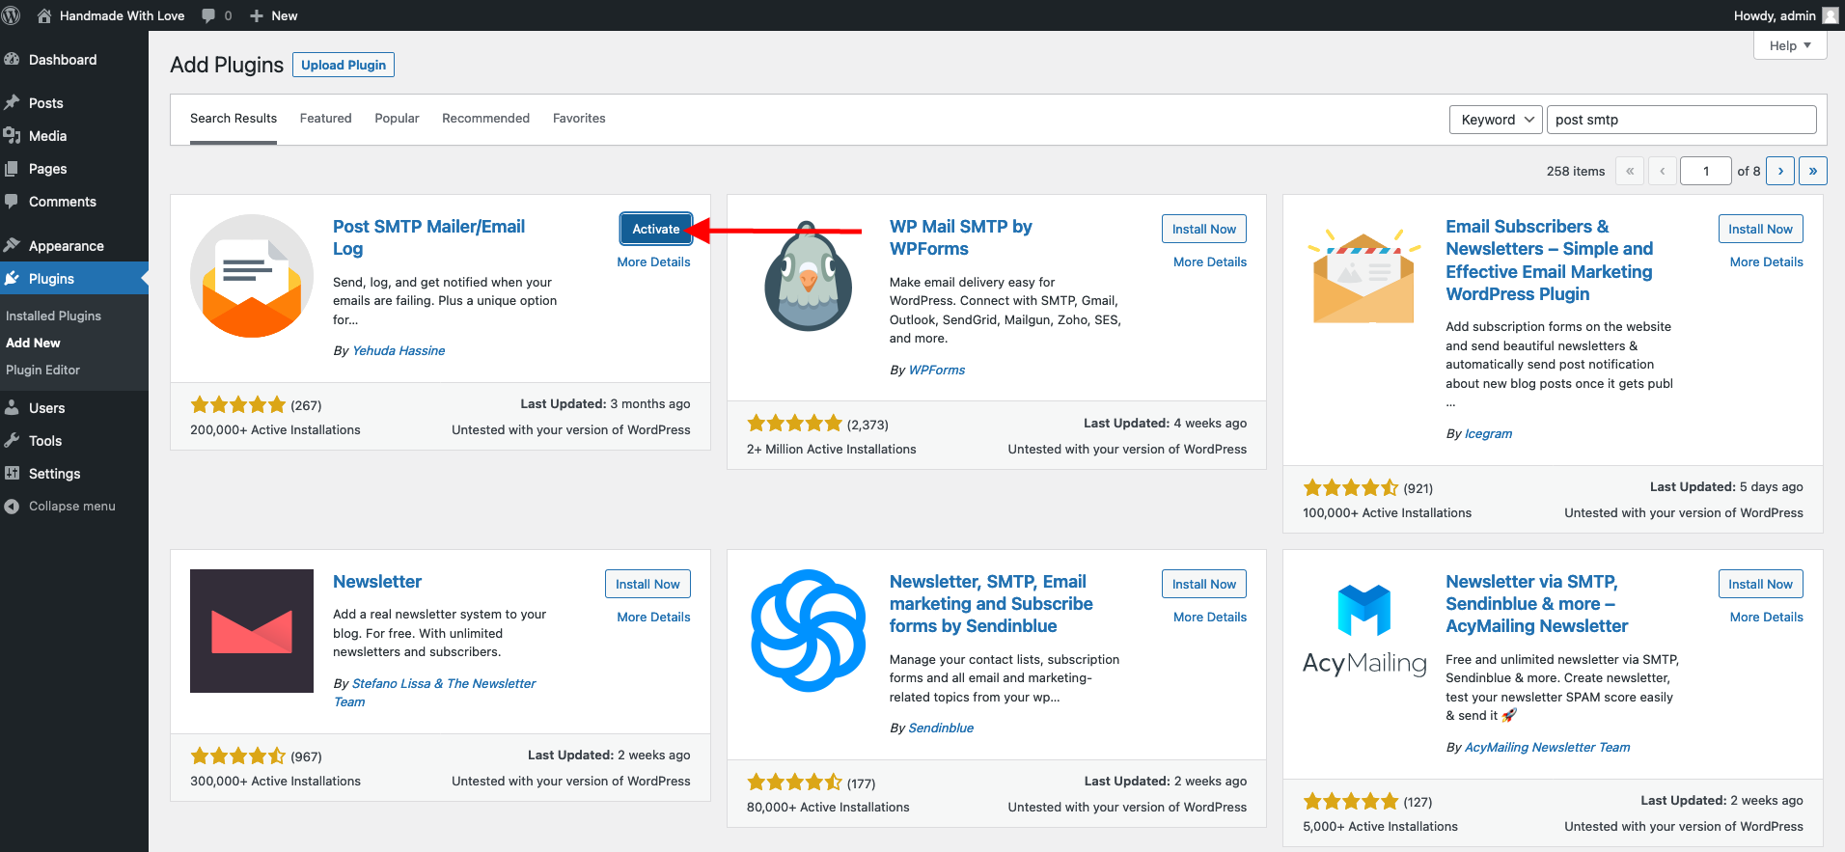The image size is (1845, 852).
Task: Jump to last page of results
Action: [1813, 171]
